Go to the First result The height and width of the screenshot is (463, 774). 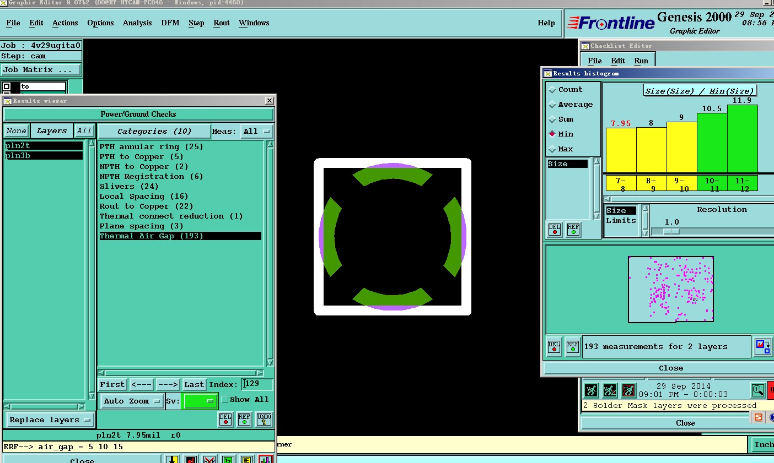(112, 385)
